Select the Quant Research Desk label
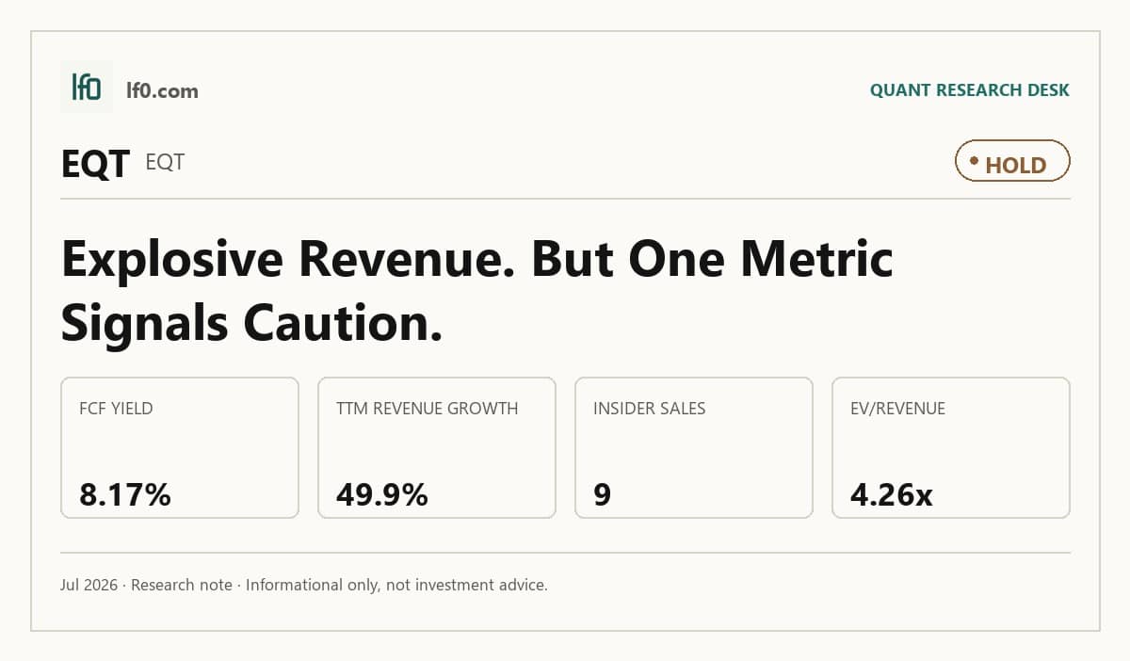This screenshot has height=661, width=1130. pos(970,90)
